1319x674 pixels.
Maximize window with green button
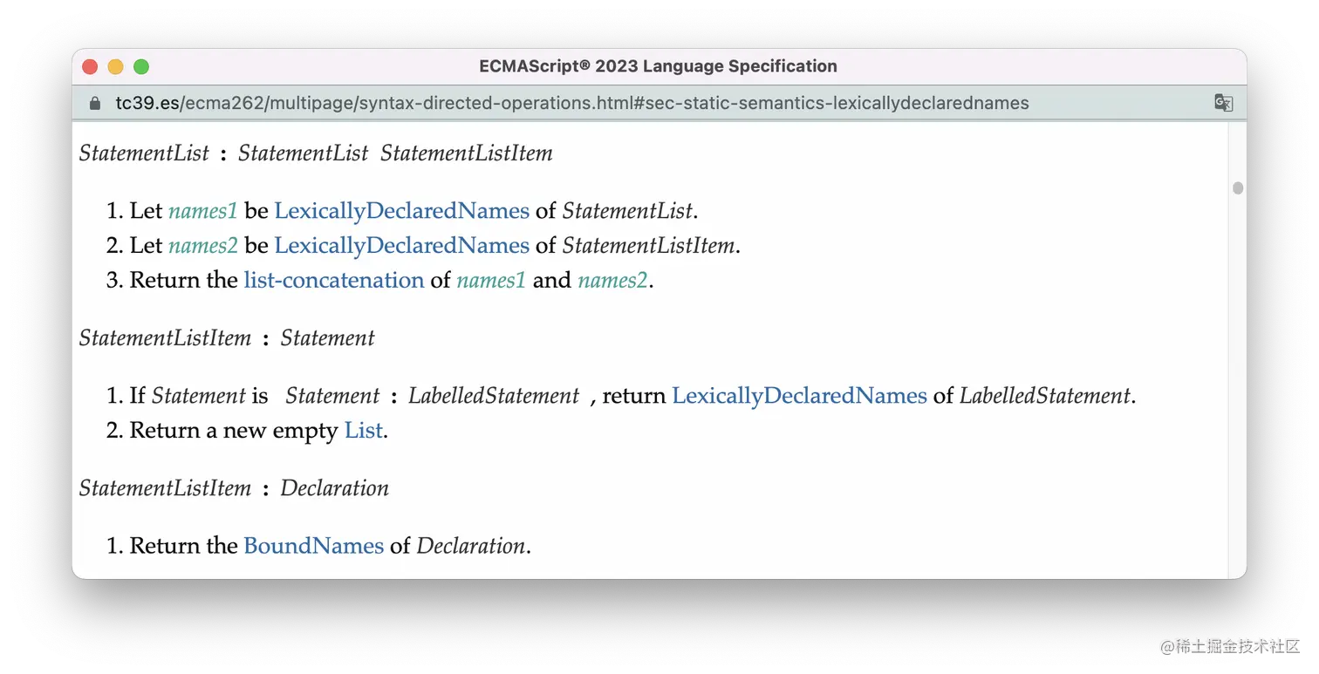click(x=141, y=67)
